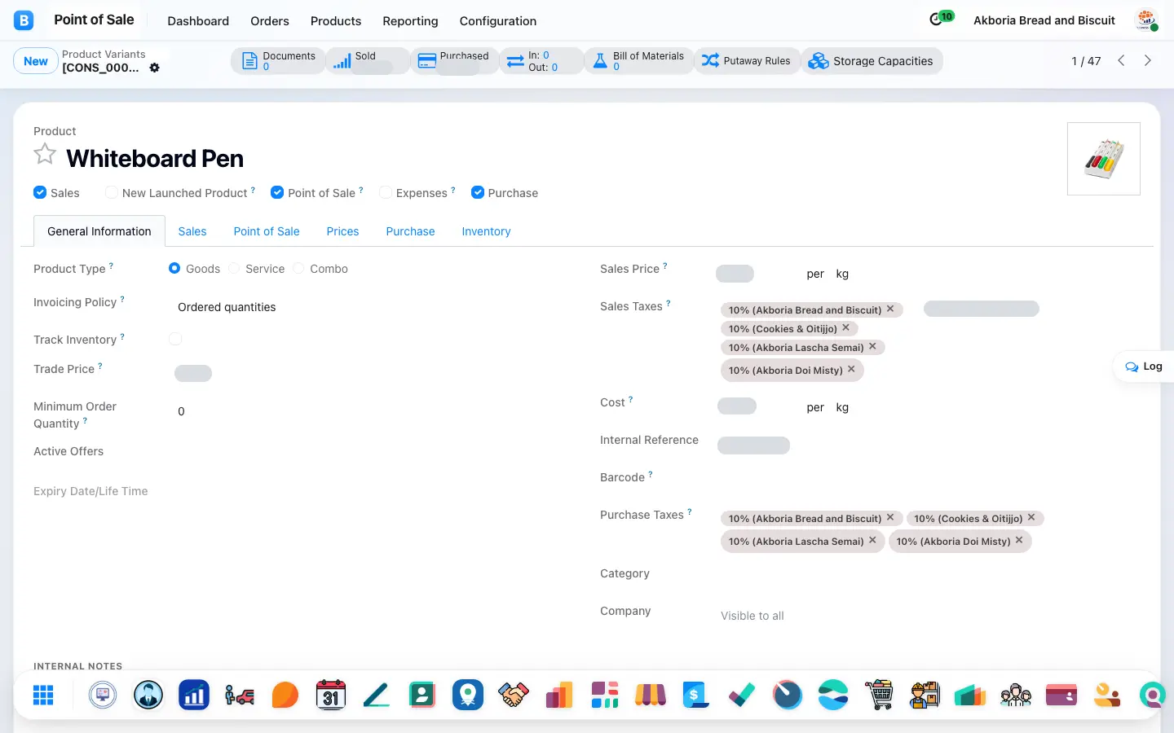Open the Point of Sale form tab
This screenshot has height=733, width=1174.
(267, 231)
